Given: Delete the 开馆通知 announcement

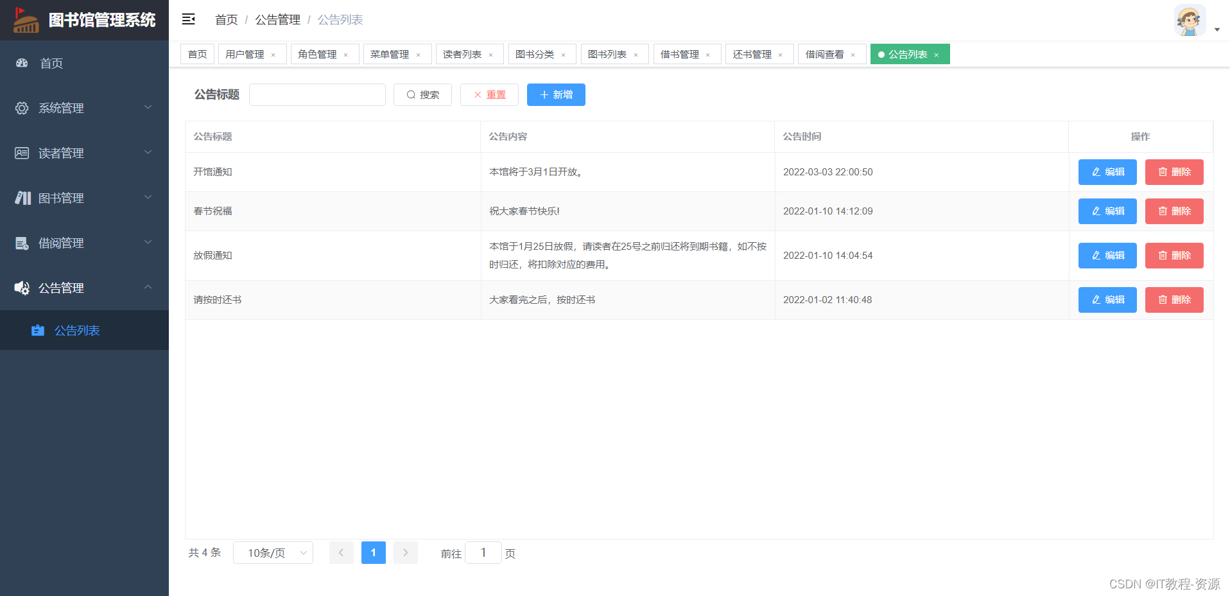Looking at the screenshot, I should coord(1174,172).
